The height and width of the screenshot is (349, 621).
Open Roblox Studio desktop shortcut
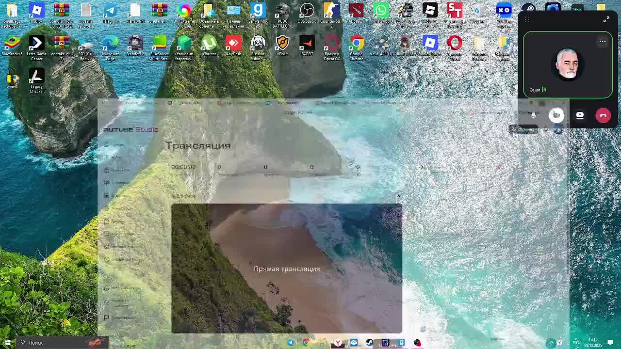tap(430, 16)
